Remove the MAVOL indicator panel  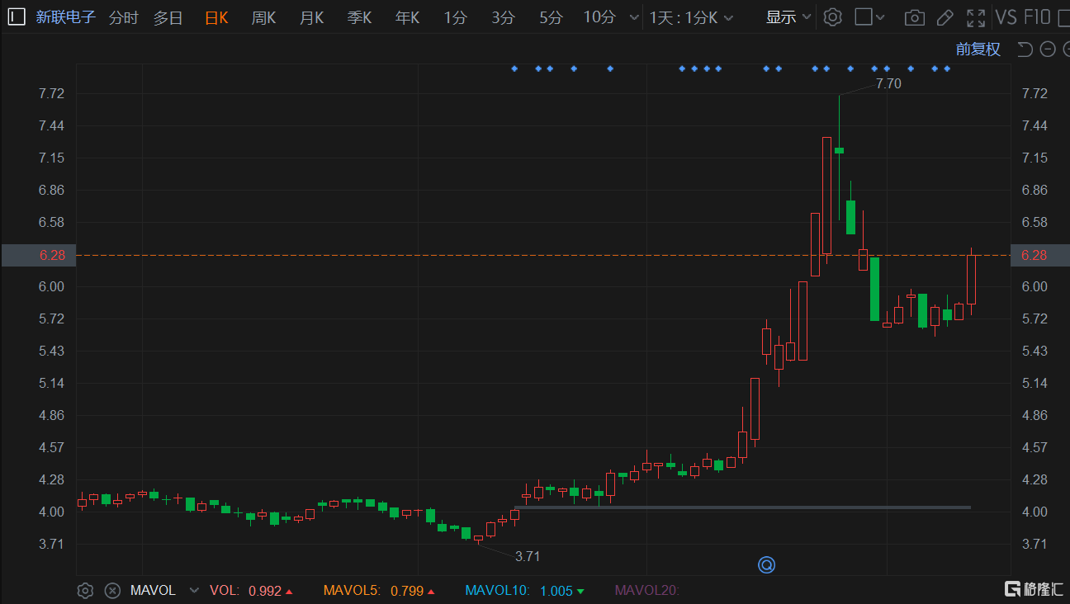[111, 591]
